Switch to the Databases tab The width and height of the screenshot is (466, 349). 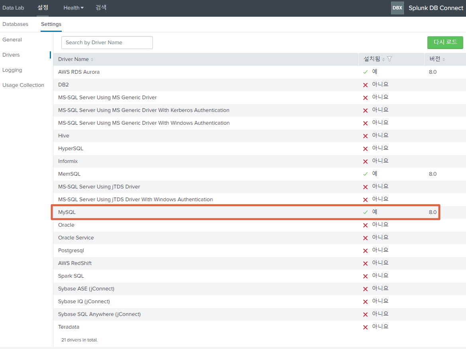(x=15, y=24)
